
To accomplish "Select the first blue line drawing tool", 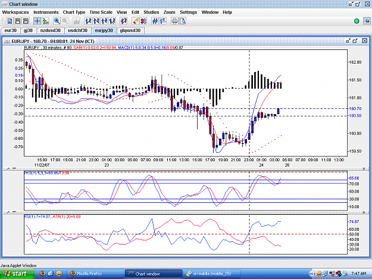I will (88, 21).
